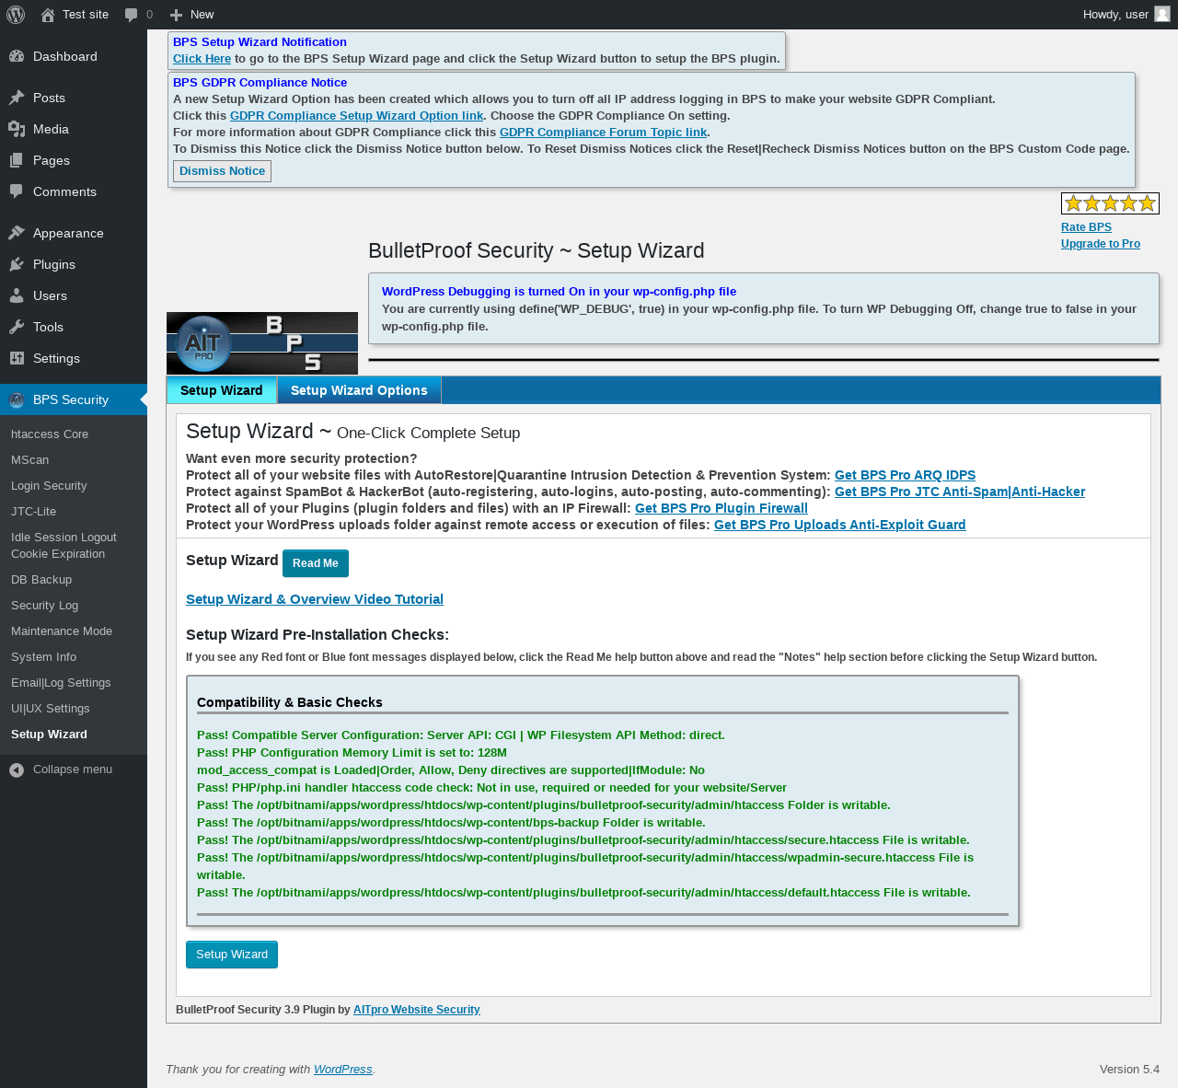The width and height of the screenshot is (1178, 1088).
Task: Click the Media library icon
Action: 17,129
